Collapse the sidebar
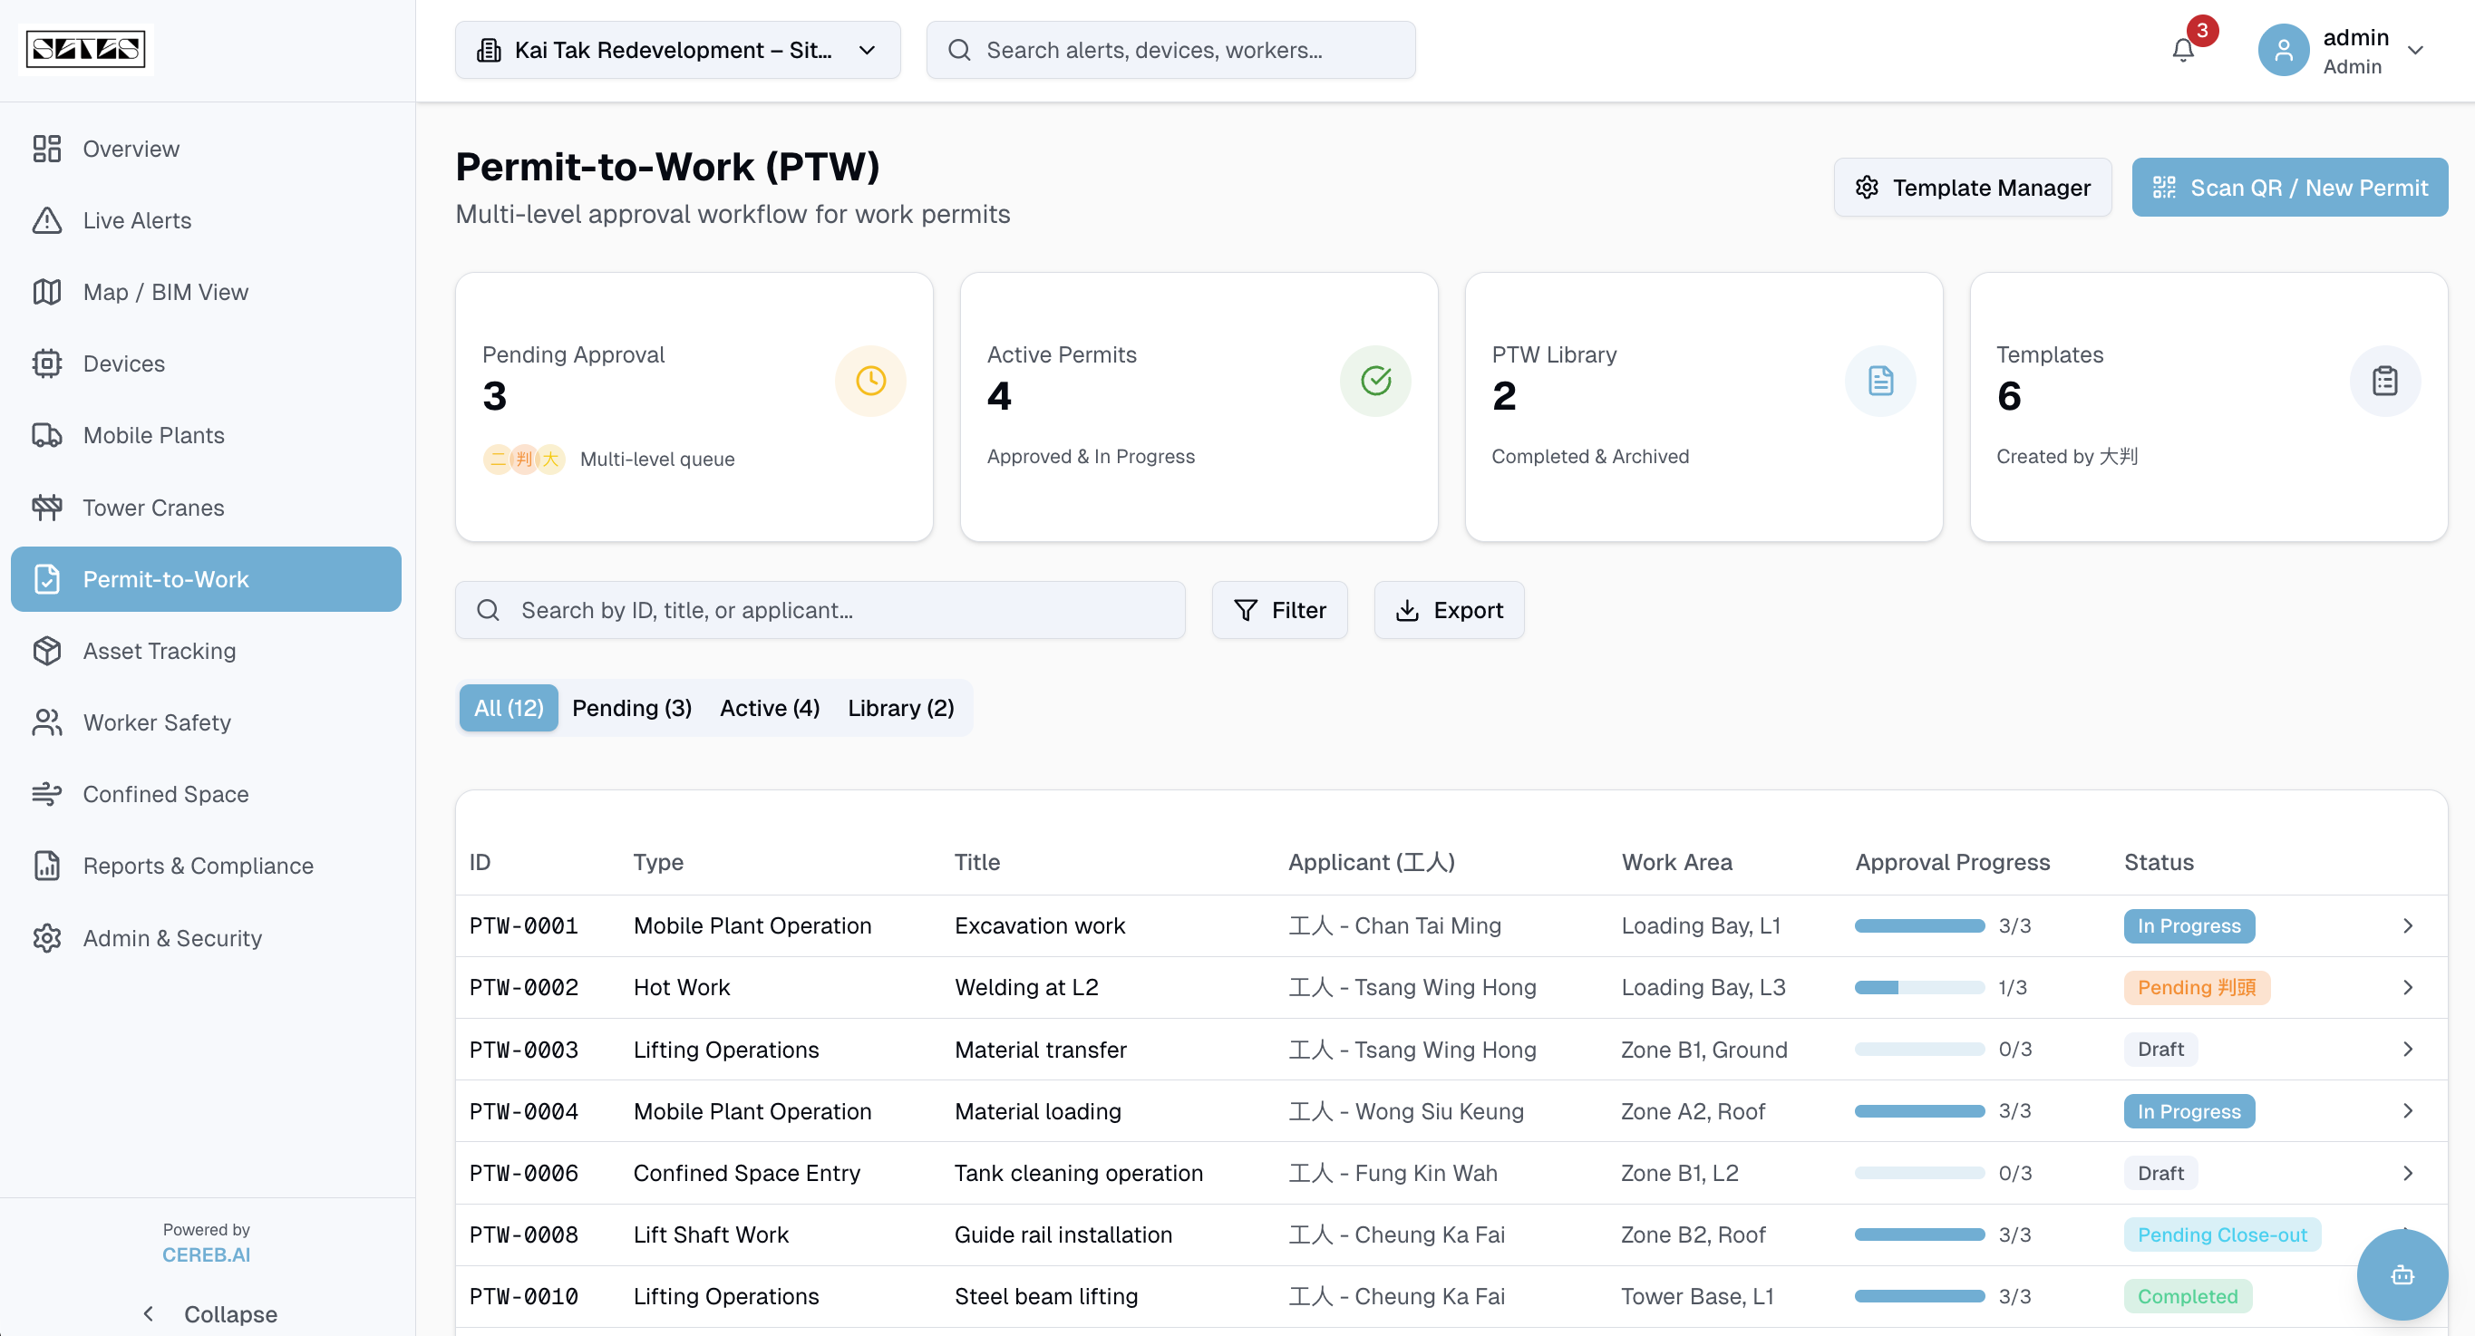Viewport: 2475px width, 1336px height. click(208, 1313)
